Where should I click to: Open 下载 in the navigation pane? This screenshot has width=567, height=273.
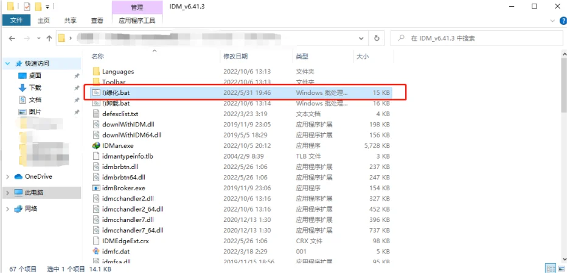[x=35, y=88]
